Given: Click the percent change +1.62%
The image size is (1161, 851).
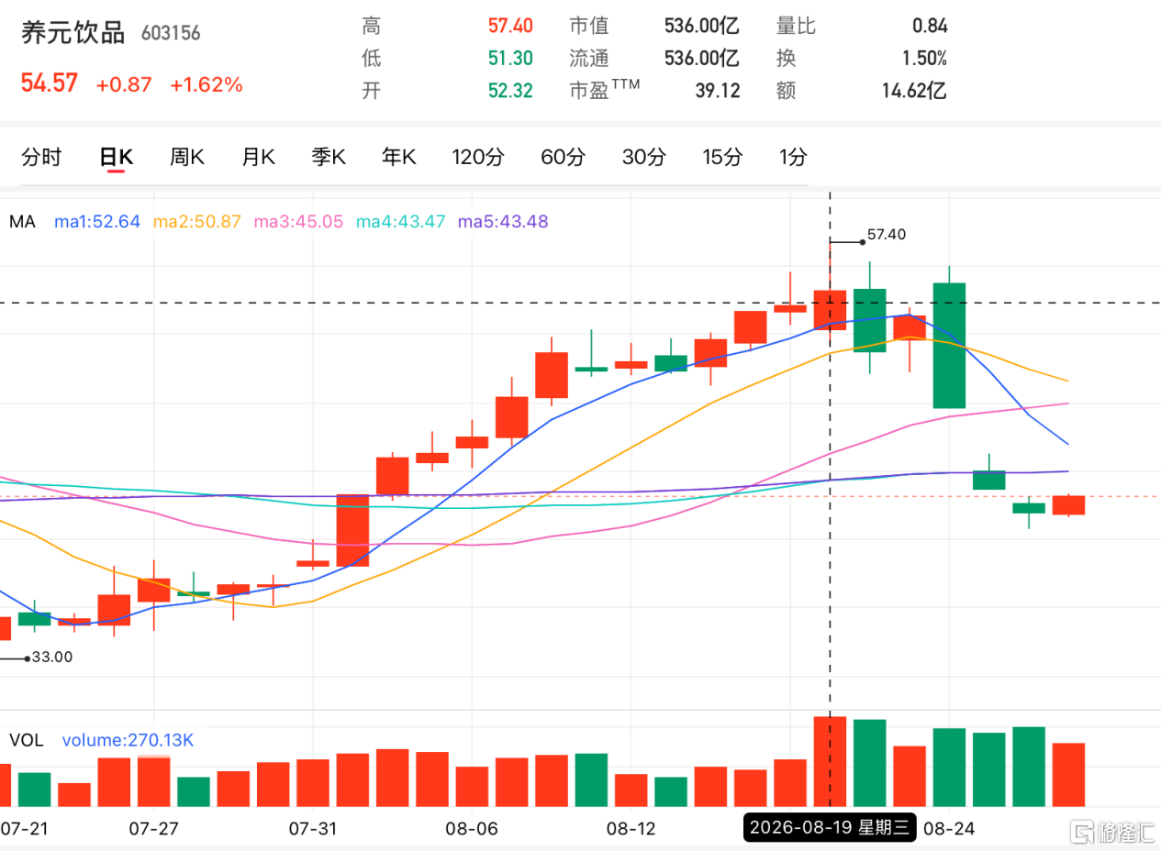Looking at the screenshot, I should [207, 85].
